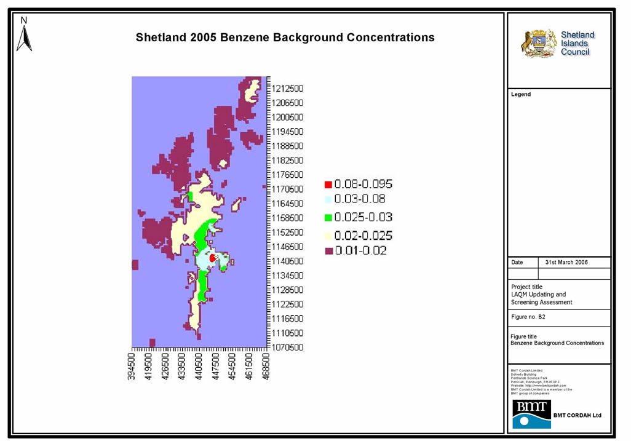Select the green 0.025-0.03 legend swatch
This screenshot has width=631, height=441.
click(x=328, y=217)
